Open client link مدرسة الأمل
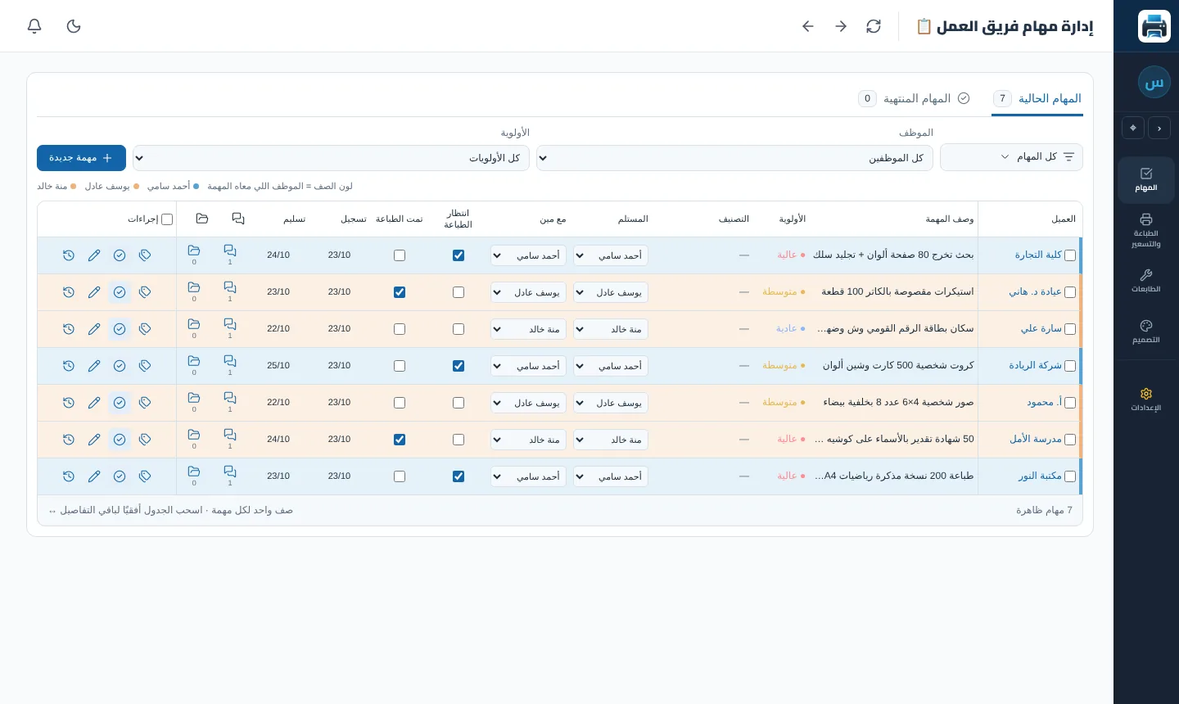The width and height of the screenshot is (1179, 704). (x=1036, y=439)
